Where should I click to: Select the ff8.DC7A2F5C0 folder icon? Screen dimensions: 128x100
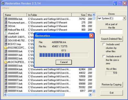tap(6, 62)
